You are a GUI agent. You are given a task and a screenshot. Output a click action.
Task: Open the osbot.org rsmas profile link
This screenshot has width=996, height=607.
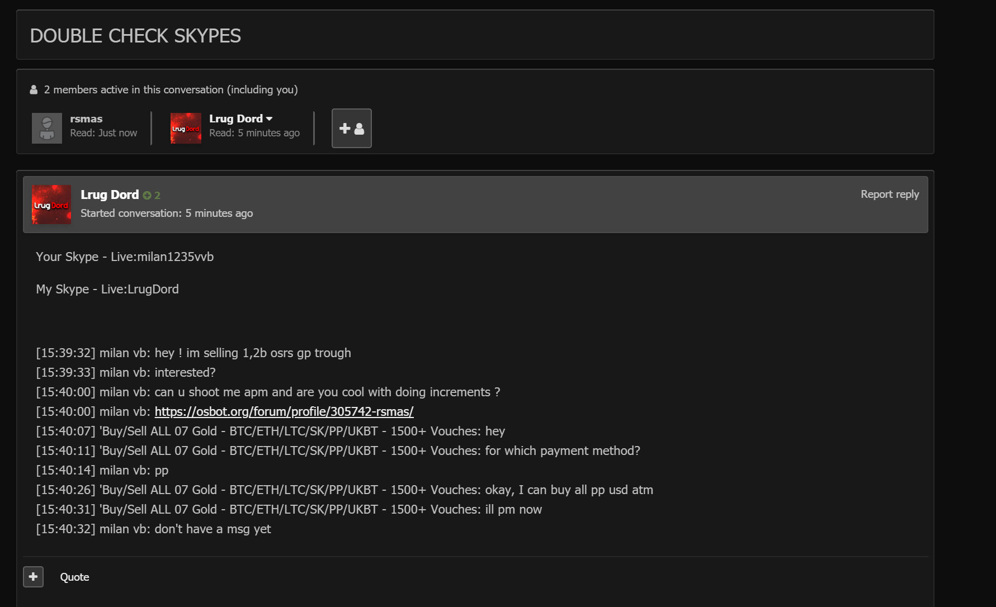pyautogui.click(x=284, y=411)
